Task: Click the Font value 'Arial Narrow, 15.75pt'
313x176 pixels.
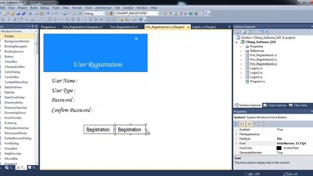Action: point(291,143)
